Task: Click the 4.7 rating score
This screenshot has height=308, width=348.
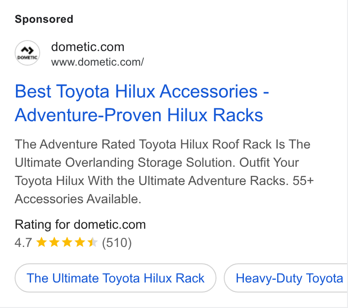Action: [23, 242]
